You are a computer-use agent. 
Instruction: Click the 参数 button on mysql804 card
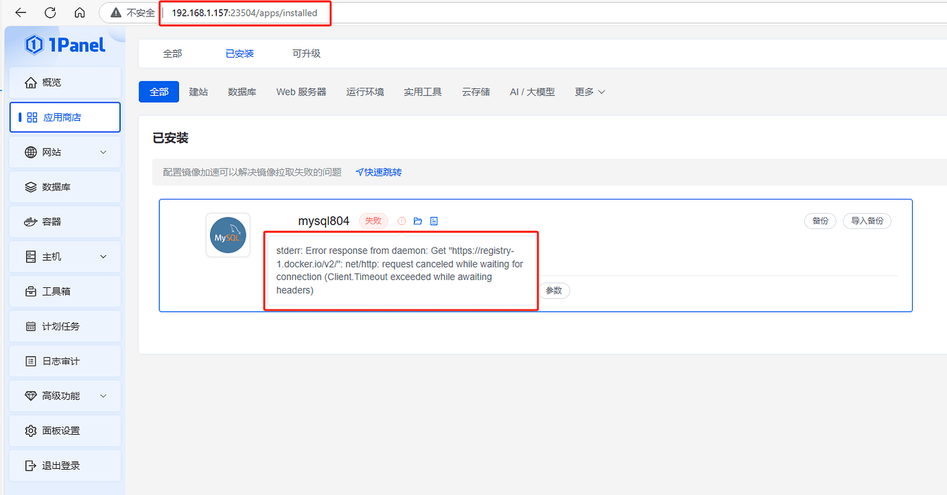click(x=554, y=290)
